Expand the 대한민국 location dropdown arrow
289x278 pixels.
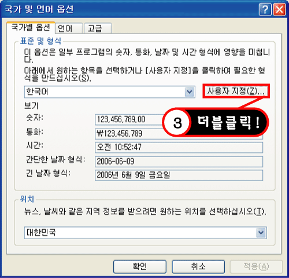261,233
